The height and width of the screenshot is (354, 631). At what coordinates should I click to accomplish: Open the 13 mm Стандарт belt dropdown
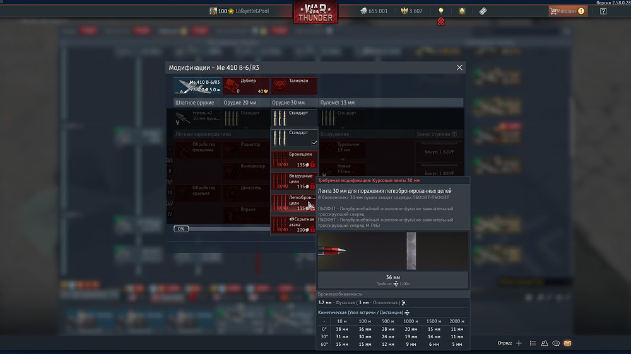pyautogui.click(x=343, y=118)
